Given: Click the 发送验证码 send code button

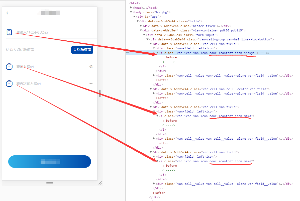Looking at the screenshot, I should click(82, 50).
